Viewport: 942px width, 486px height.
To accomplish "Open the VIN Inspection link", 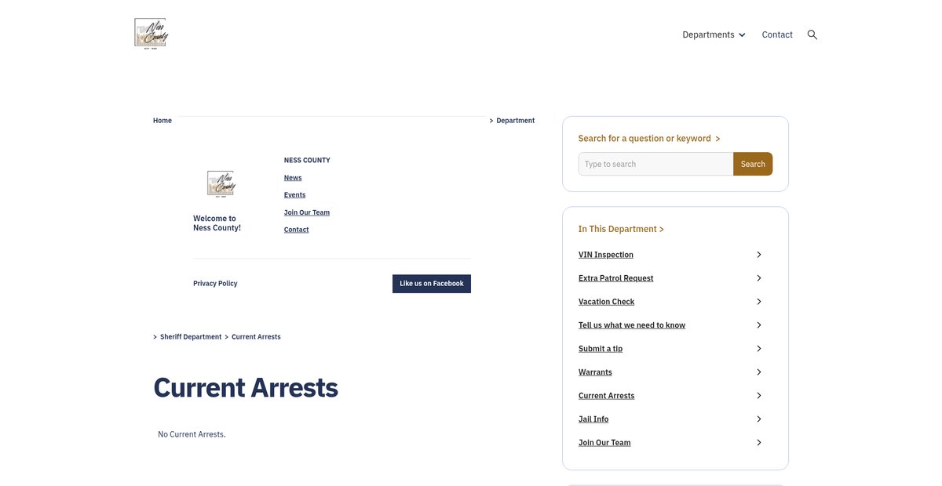I will (606, 255).
